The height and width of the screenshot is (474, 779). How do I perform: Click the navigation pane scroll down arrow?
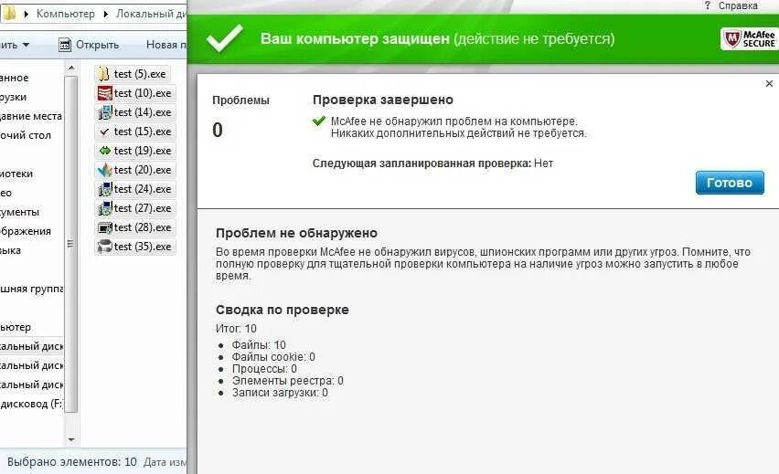pos(71,440)
